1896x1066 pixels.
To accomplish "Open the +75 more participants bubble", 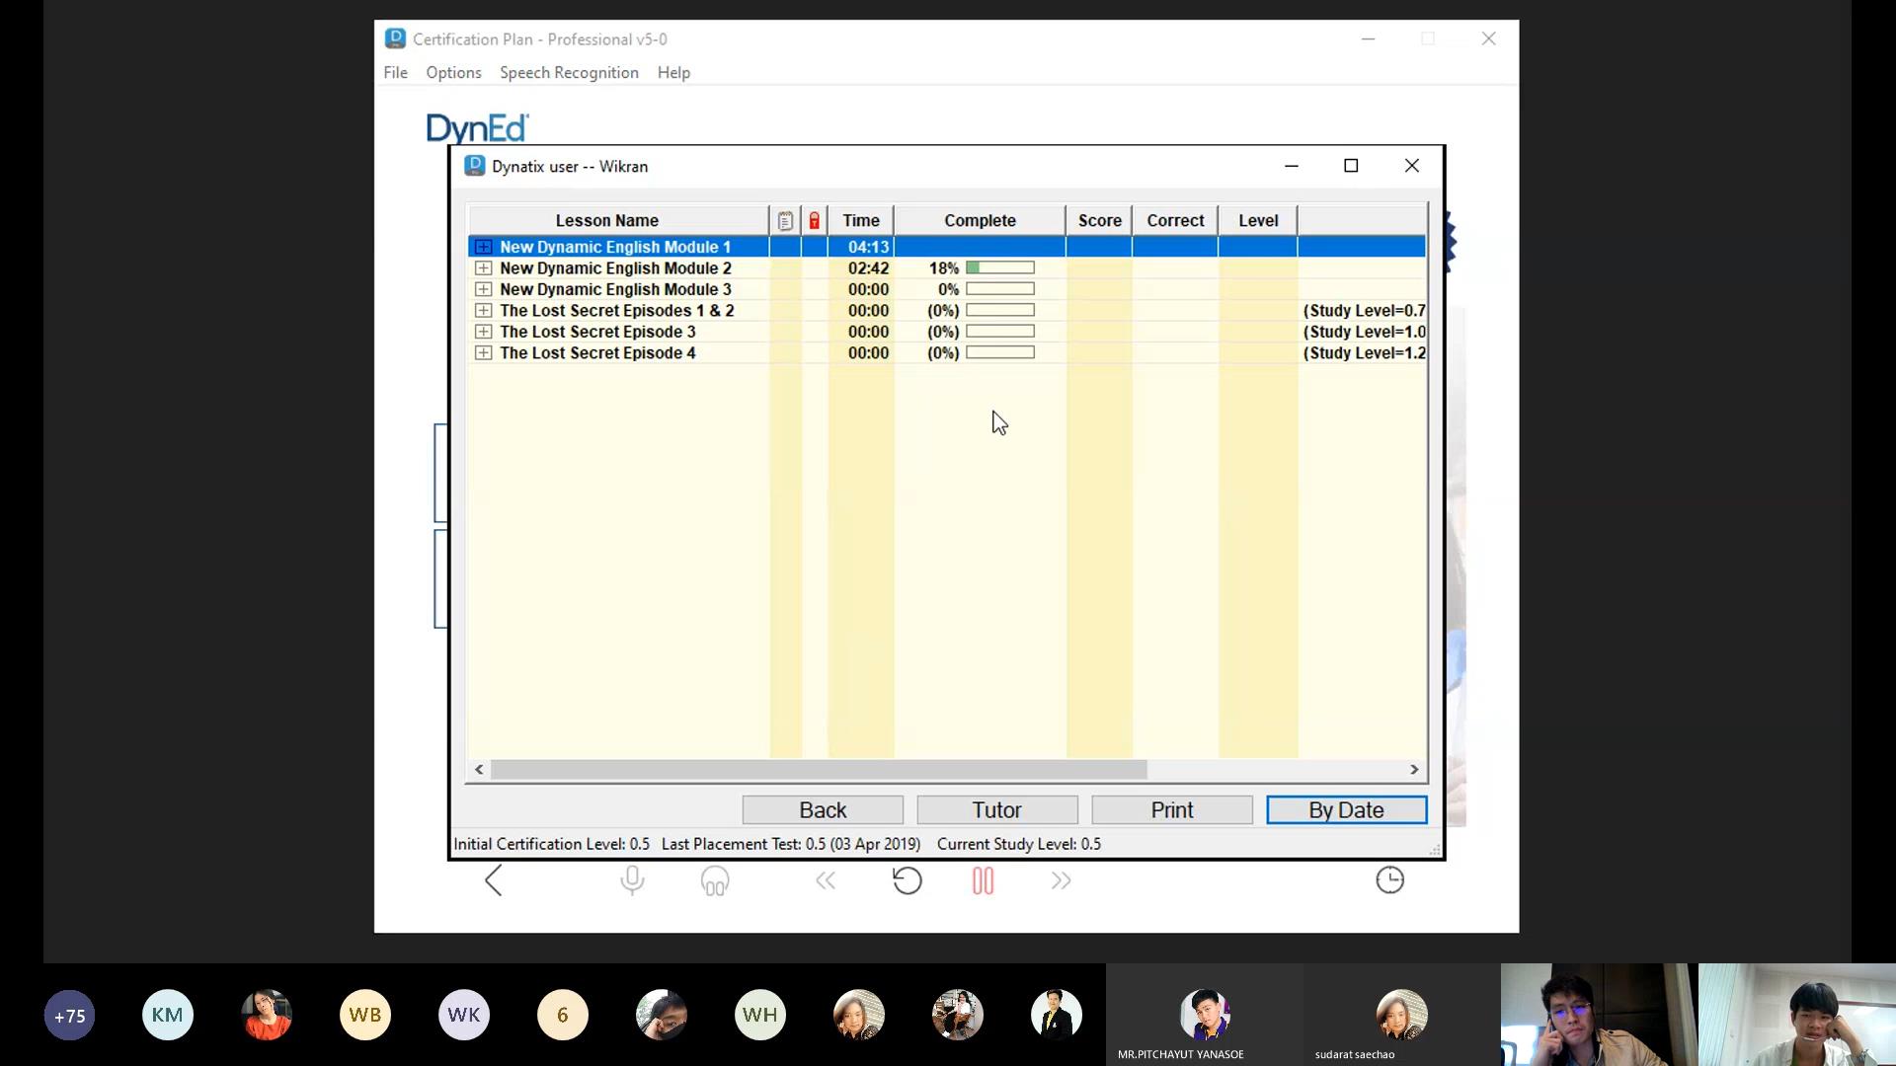I will (69, 1015).
